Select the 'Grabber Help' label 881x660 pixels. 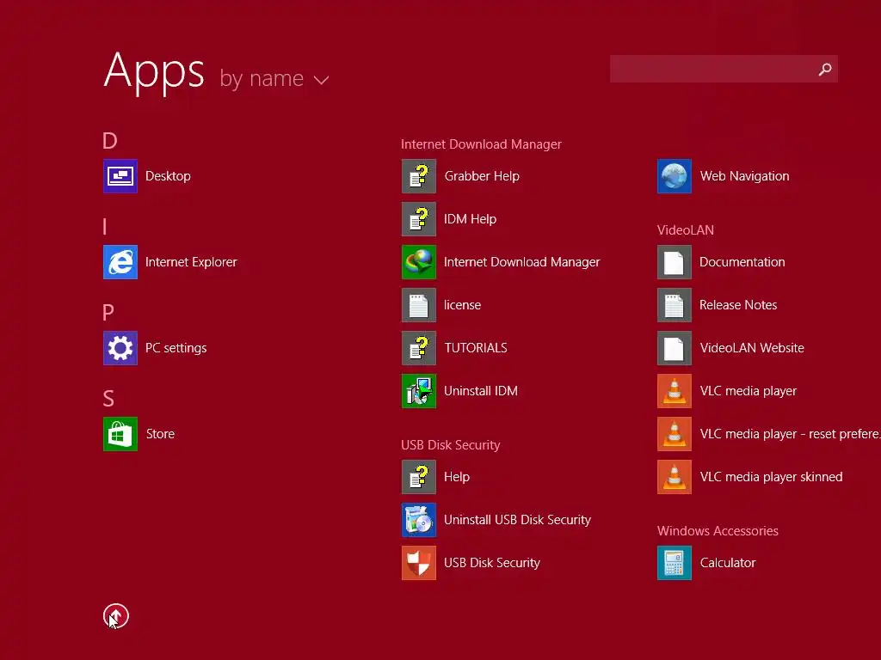482,176
